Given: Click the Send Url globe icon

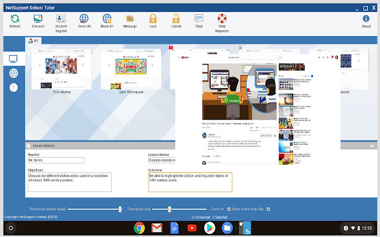Looking at the screenshot, I should click(x=84, y=19).
